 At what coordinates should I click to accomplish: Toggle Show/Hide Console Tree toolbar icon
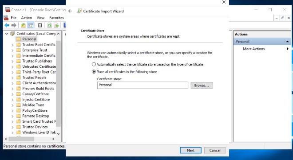coord(31,25)
